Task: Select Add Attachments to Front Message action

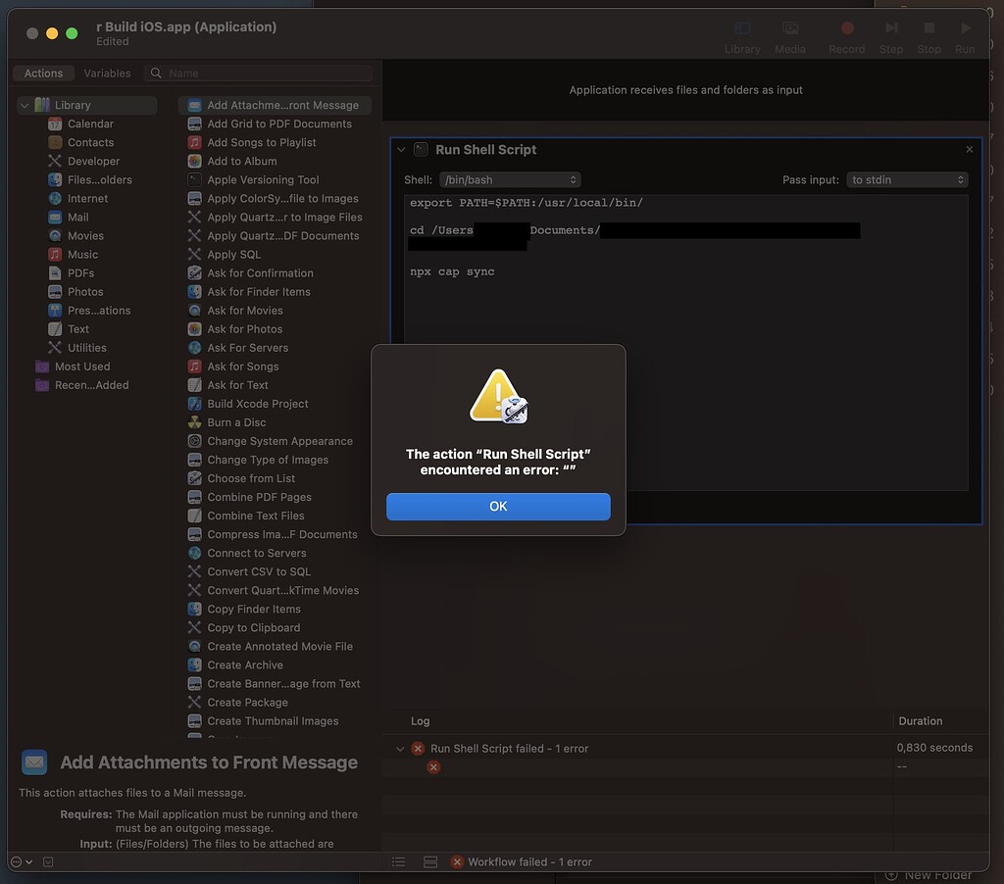Action: click(x=275, y=105)
